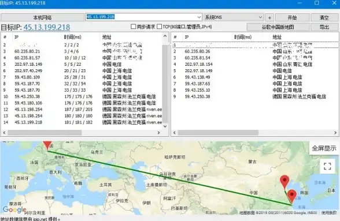Maximize the window from the title bar
This screenshot has width=340, height=221.
pyautogui.click(x=317, y=3)
